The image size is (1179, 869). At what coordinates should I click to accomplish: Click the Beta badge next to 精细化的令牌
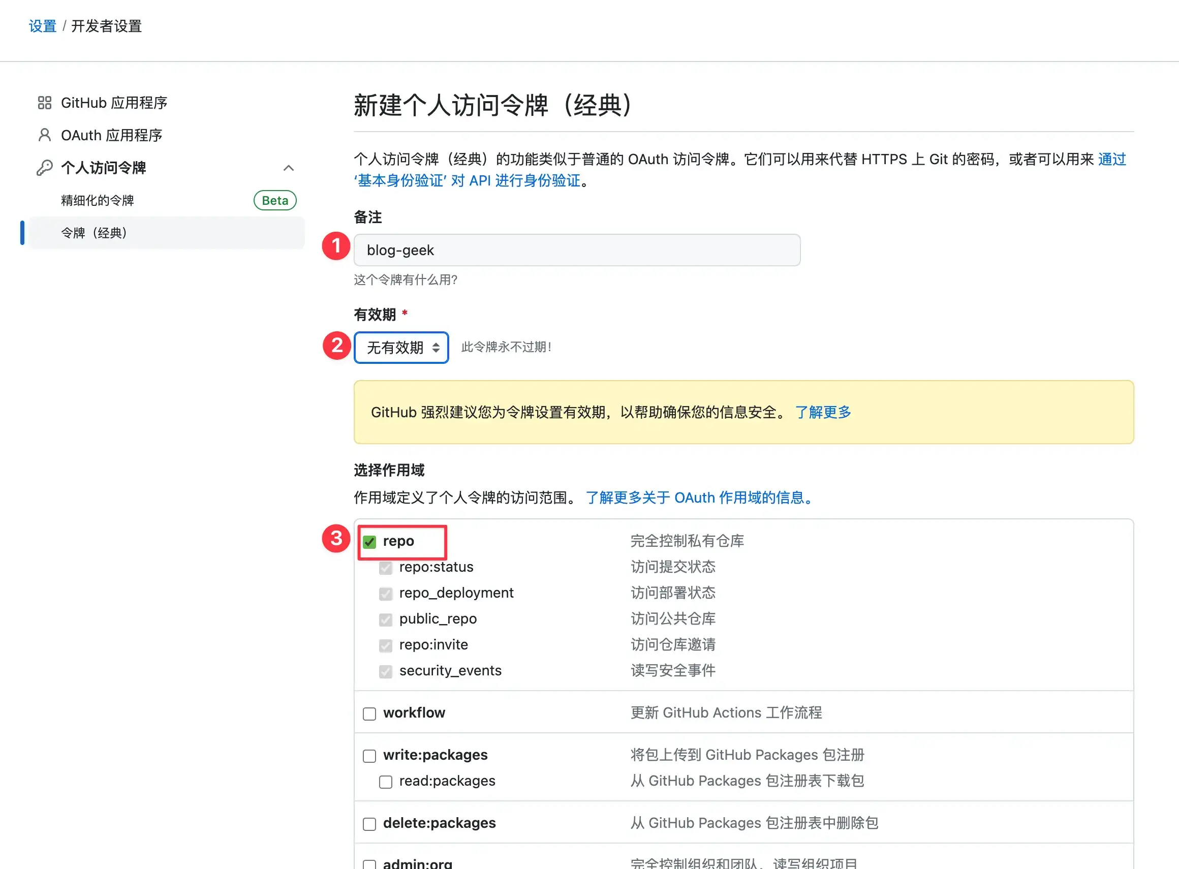tap(274, 200)
